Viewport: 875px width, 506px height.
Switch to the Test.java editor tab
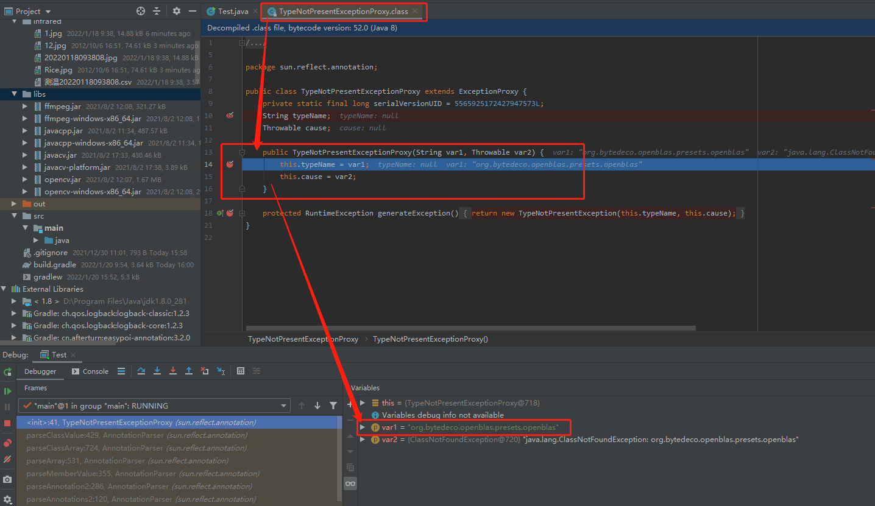tap(234, 10)
